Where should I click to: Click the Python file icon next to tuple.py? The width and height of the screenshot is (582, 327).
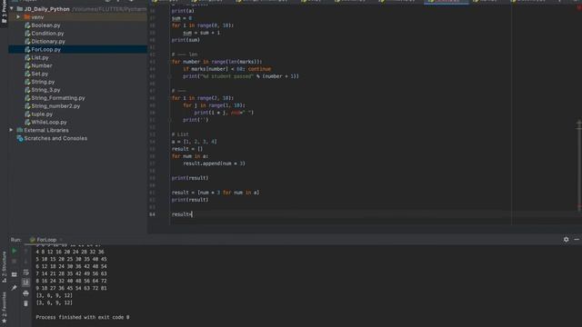coord(27,114)
